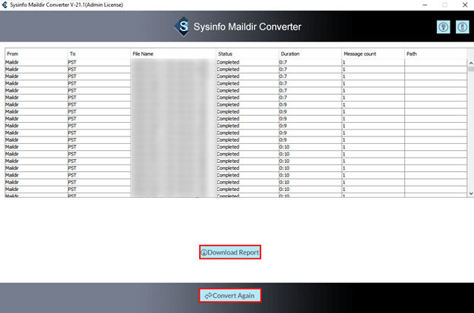Select the Status column header

tap(248, 54)
